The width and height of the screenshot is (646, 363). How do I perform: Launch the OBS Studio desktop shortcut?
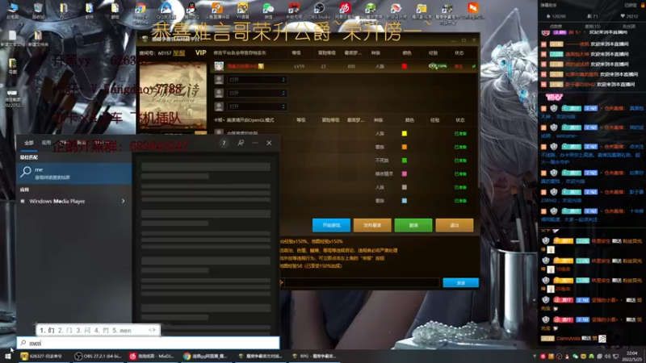pyautogui.click(x=319, y=10)
